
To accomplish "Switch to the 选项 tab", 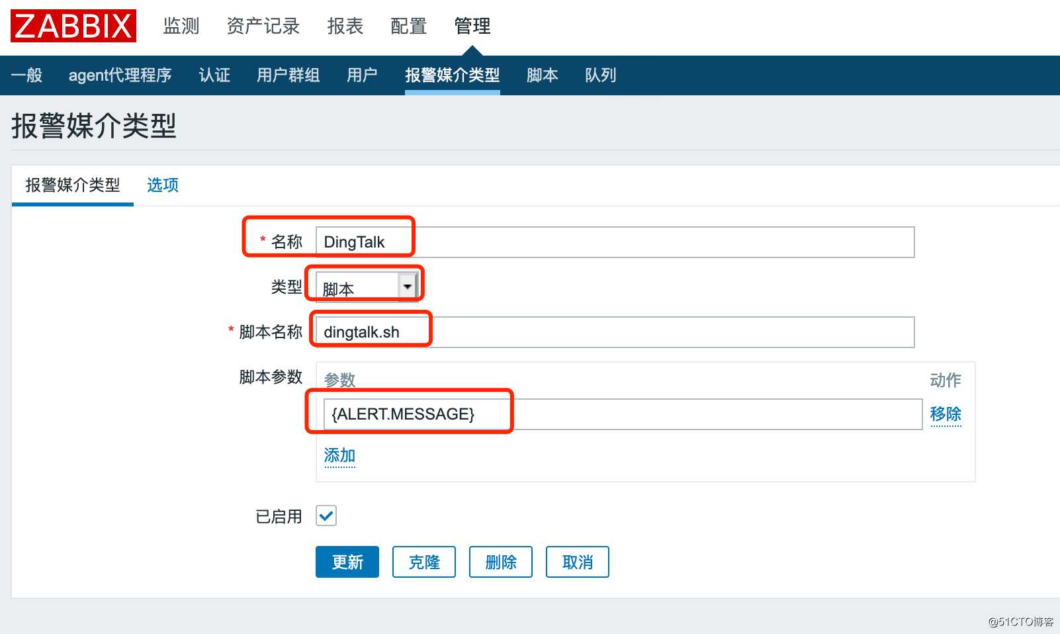I will click(162, 185).
